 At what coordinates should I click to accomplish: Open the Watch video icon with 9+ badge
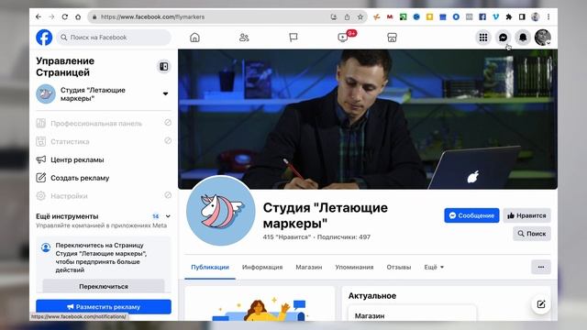tap(343, 38)
